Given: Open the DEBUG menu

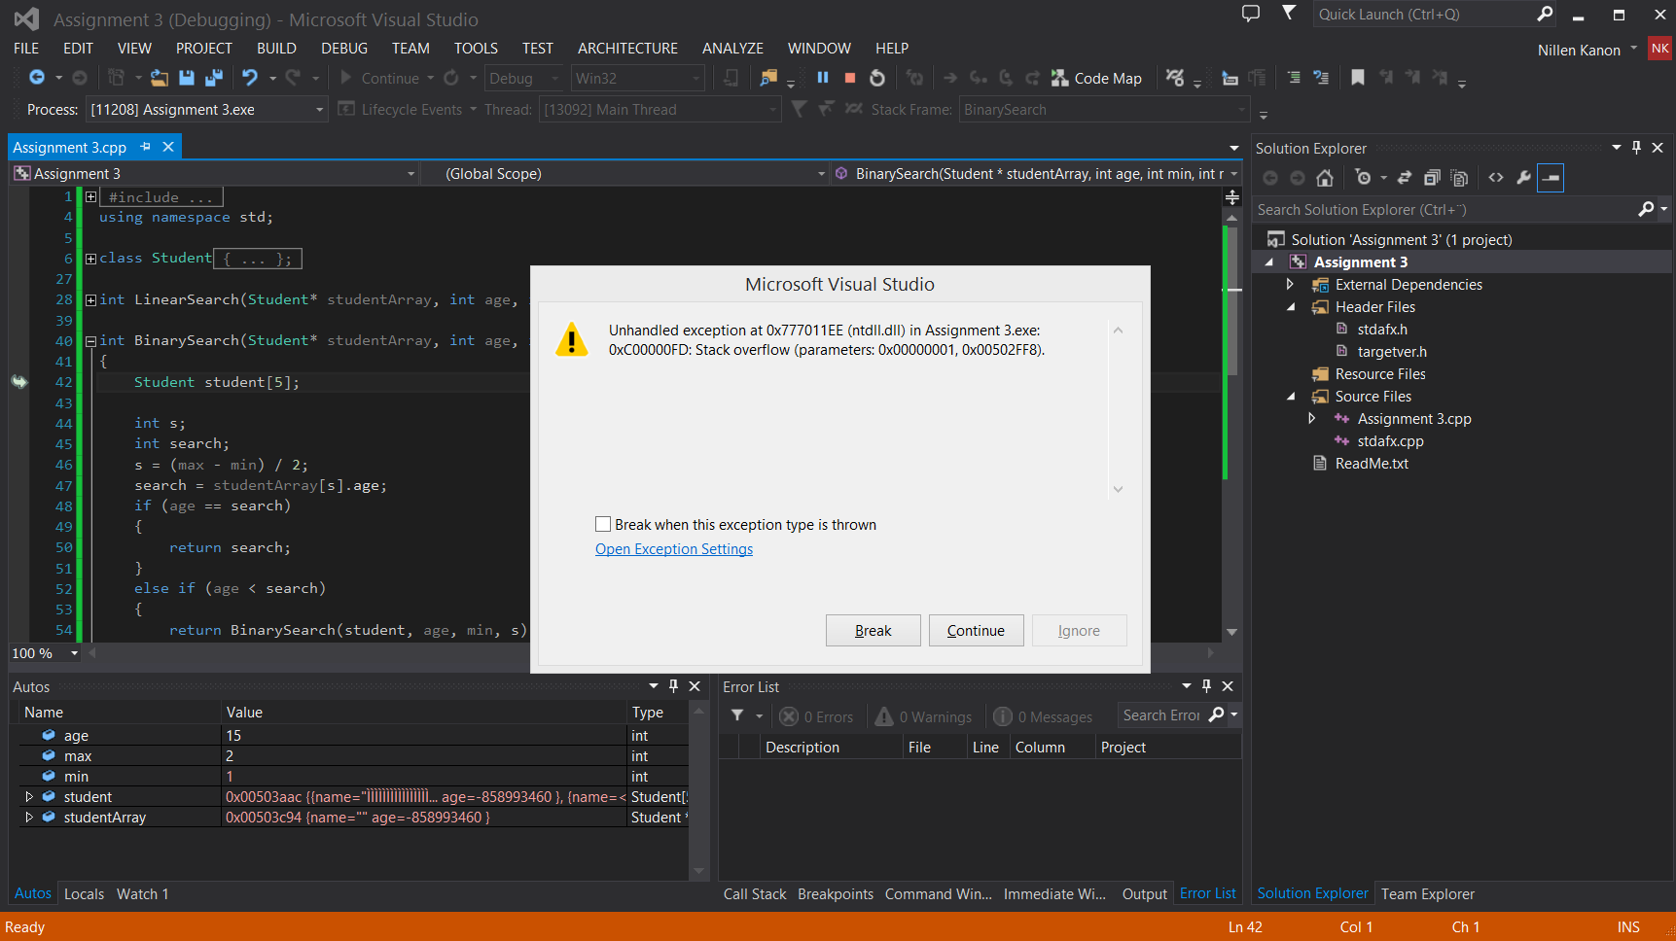Looking at the screenshot, I should 344,49.
